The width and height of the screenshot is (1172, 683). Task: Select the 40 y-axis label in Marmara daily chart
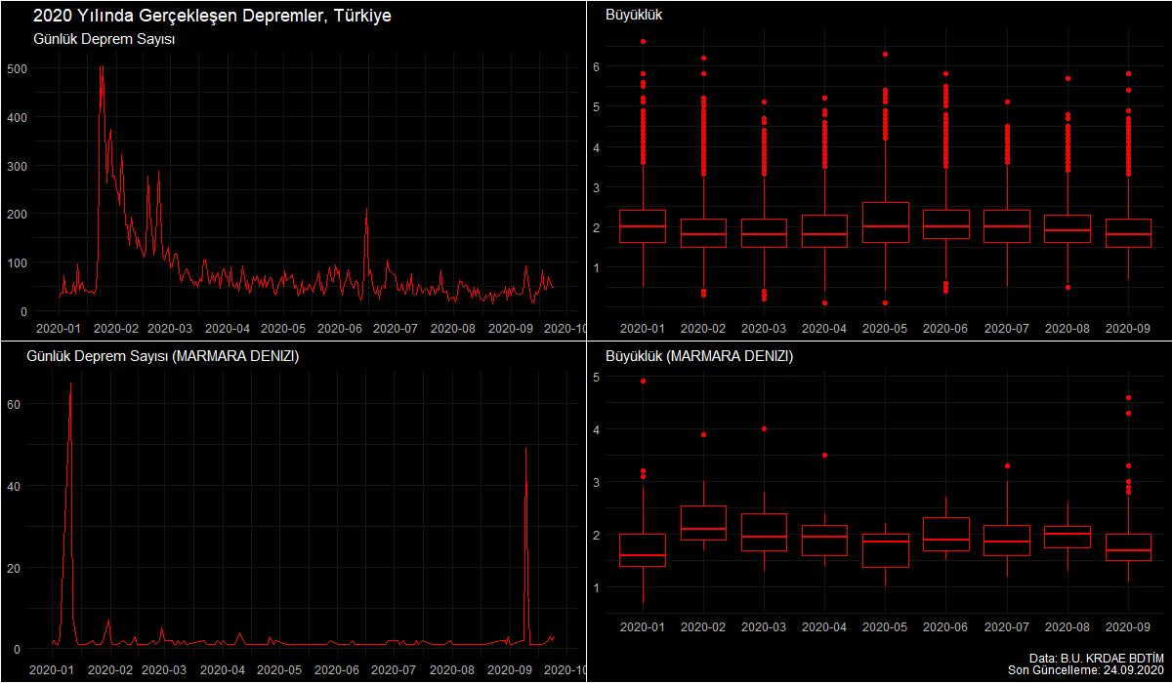pyautogui.click(x=14, y=486)
